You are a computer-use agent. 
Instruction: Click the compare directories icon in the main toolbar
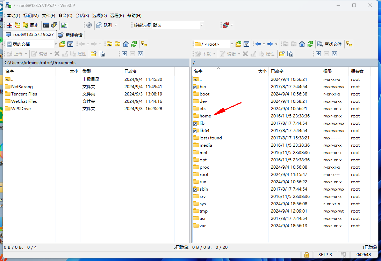pyautogui.click(x=9, y=25)
